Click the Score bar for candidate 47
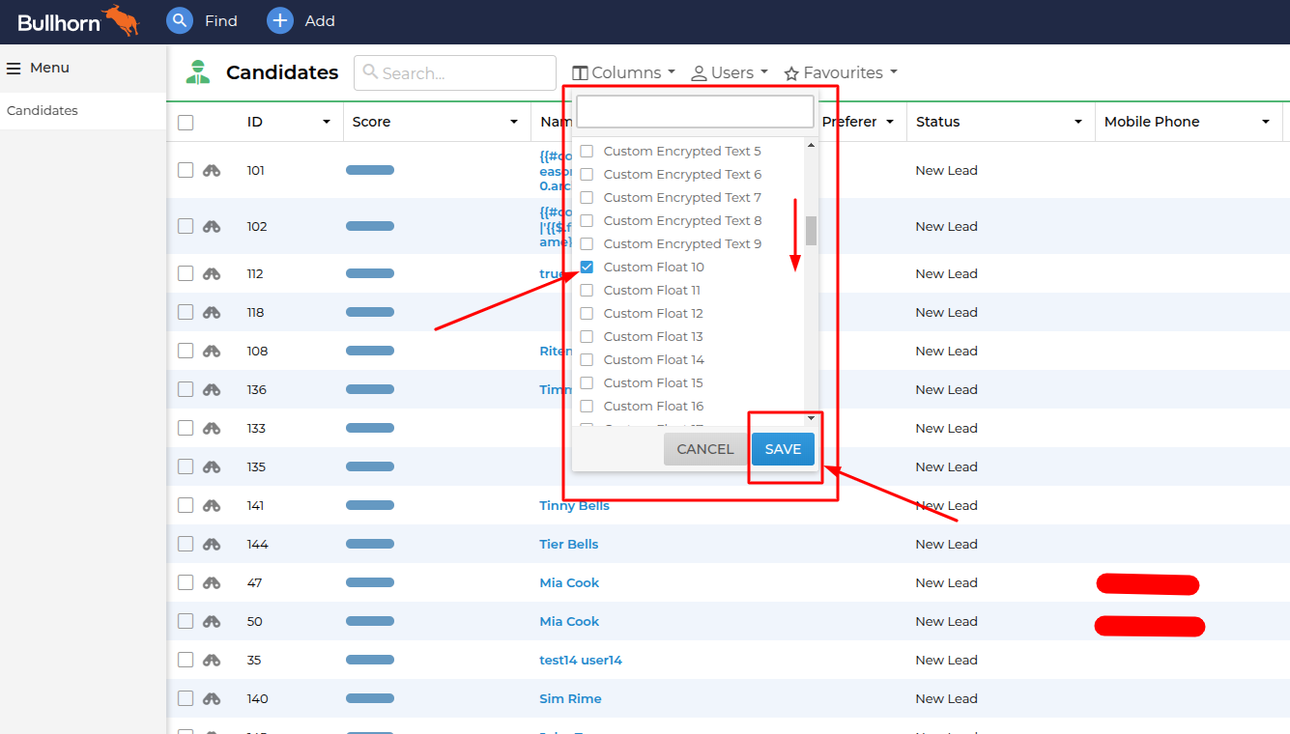This screenshot has width=1290, height=734. point(369,582)
